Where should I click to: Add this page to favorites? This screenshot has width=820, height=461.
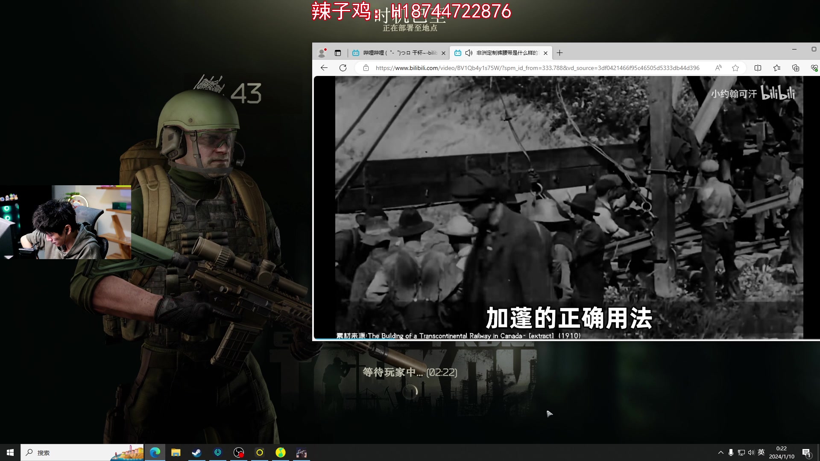(735, 68)
